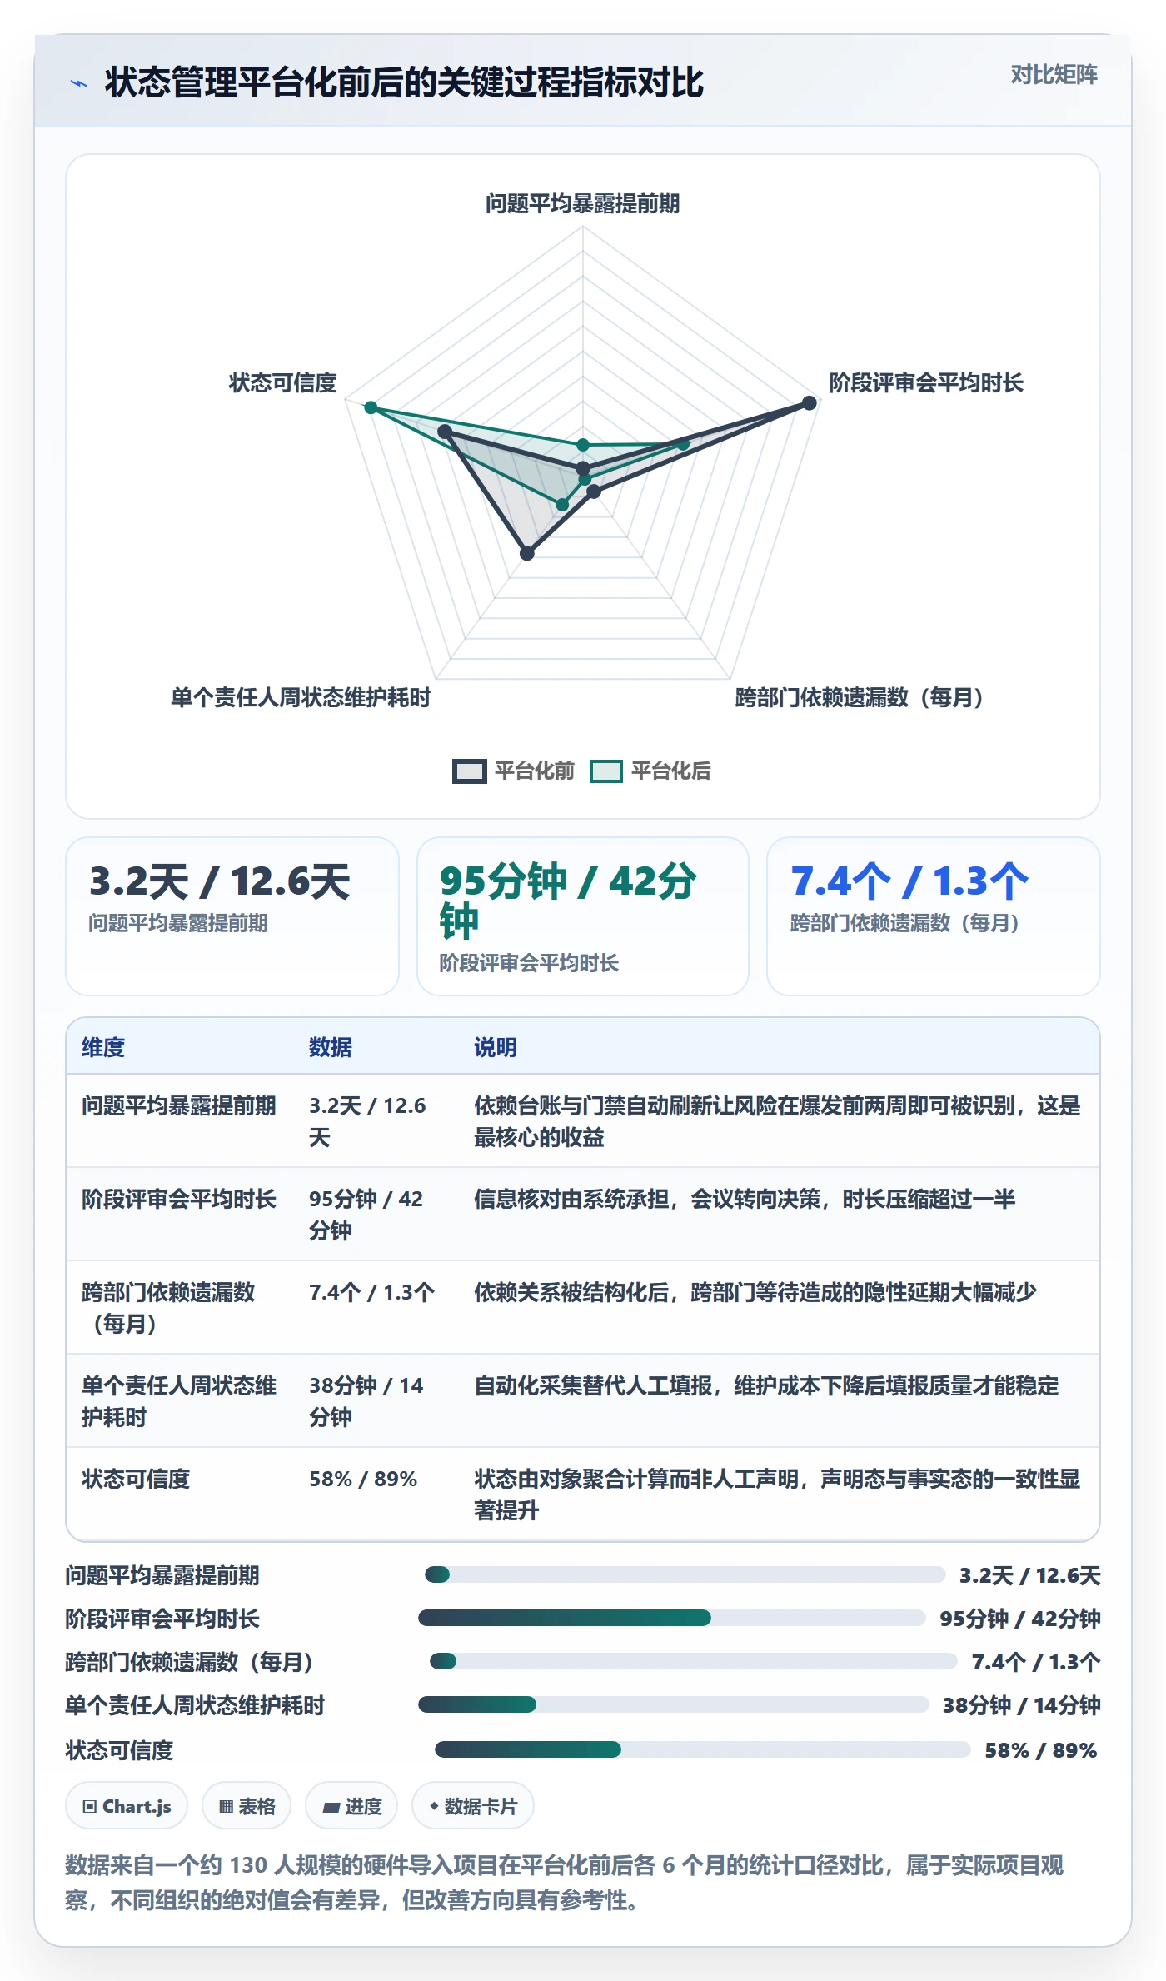Viewport: 1166px width, 1981px height.
Task: Click the 95分钟 / 42分钟 data card
Action: tap(583, 916)
